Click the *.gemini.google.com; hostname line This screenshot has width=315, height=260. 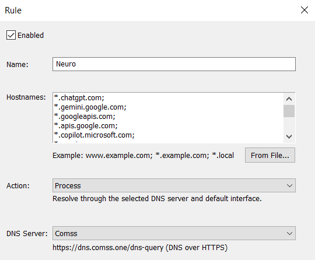click(90, 107)
